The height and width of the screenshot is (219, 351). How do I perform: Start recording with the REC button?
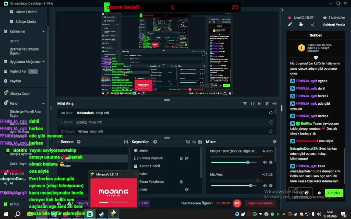pos(237,203)
